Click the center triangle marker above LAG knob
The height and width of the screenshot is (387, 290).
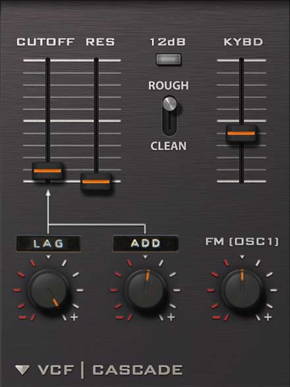(x=49, y=257)
